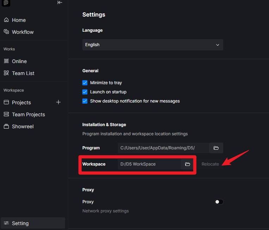Viewport: 269px width, 230px height.
Task: Click Program installation and workspace location text
Action: [x=135, y=134]
